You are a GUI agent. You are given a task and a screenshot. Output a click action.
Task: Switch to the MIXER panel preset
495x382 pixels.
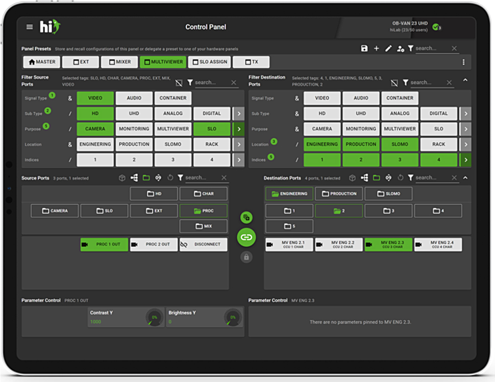click(119, 62)
